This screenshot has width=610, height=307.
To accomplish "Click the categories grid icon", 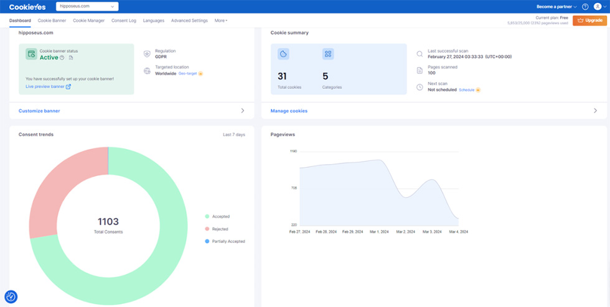I will 328,55.
